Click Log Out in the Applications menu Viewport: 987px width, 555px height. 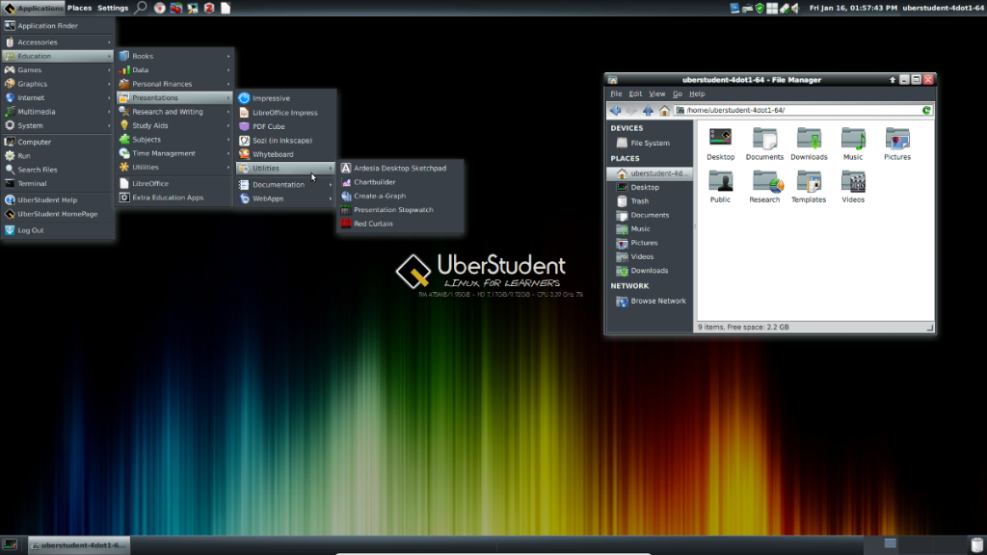31,230
